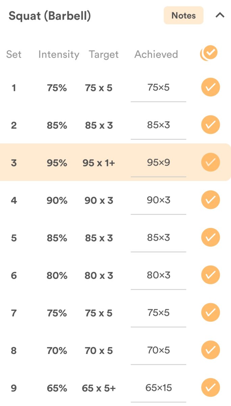Unmark set 5 as completed
231x406 pixels.
210,238
